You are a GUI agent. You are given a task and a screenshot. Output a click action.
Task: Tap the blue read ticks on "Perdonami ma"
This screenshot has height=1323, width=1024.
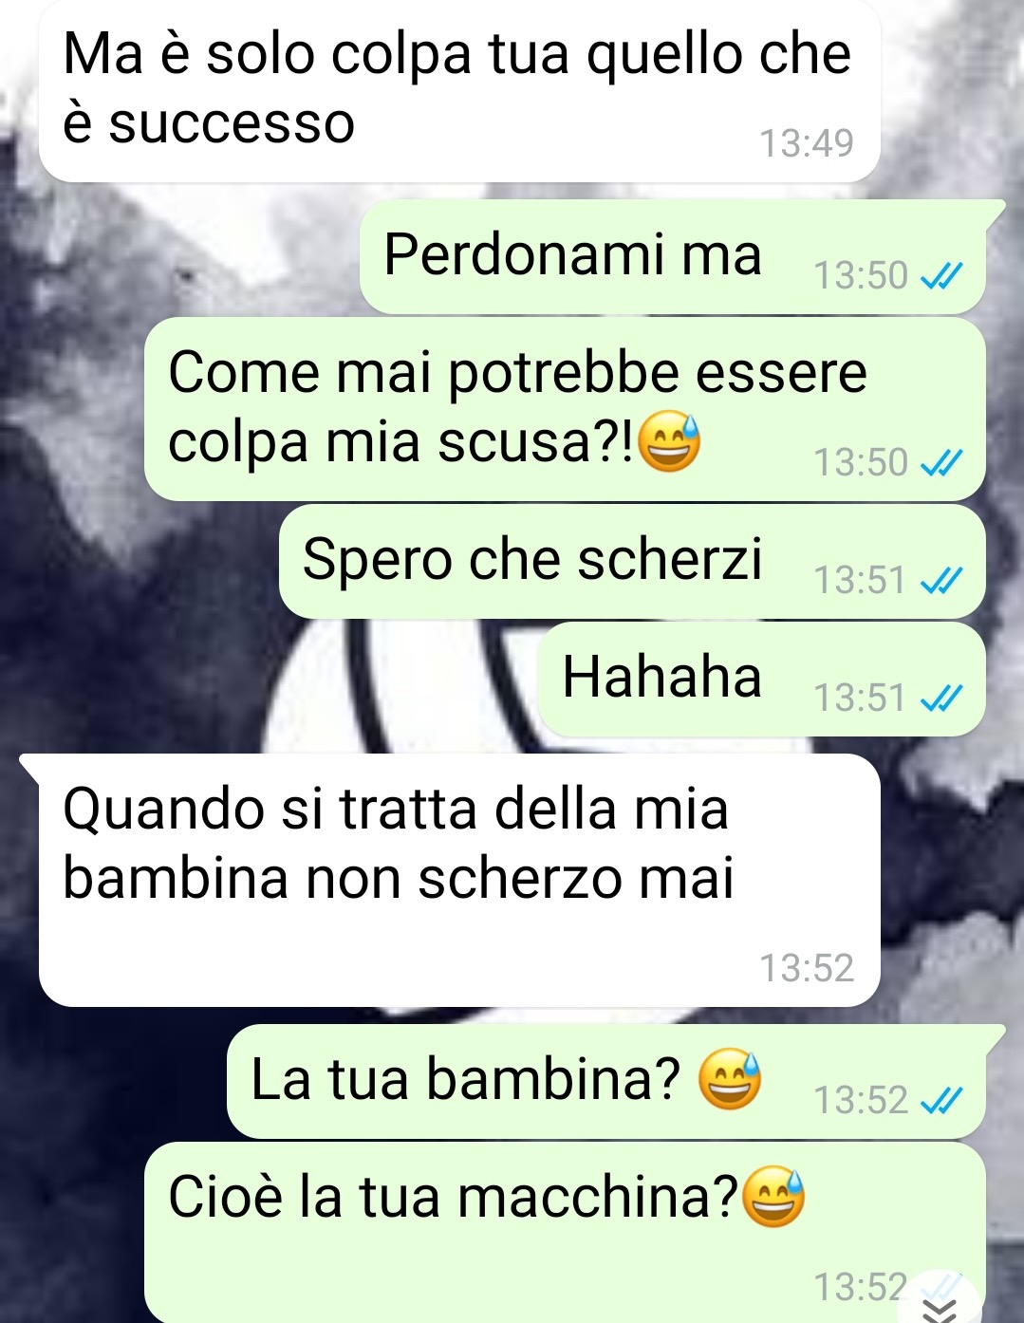[x=941, y=276]
